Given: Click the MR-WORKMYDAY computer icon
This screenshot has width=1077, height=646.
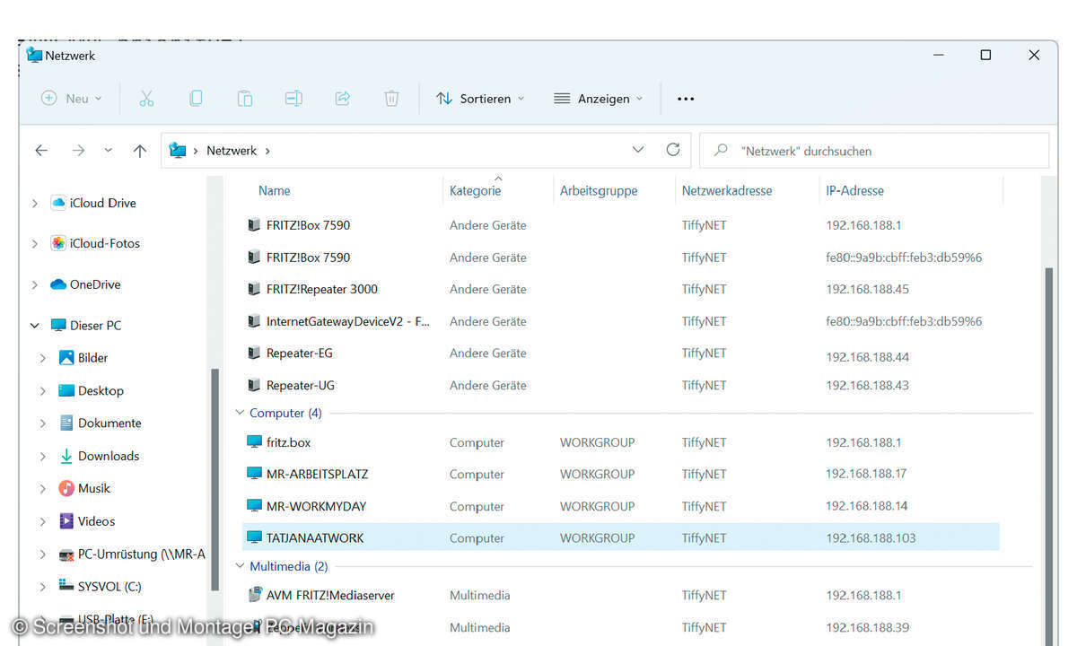Looking at the screenshot, I should (255, 506).
